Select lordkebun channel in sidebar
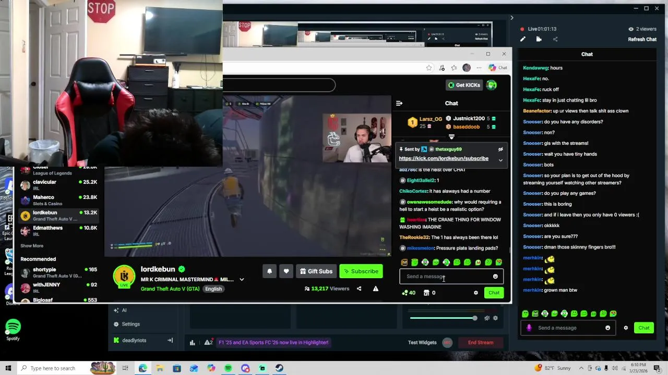Image resolution: width=668 pixels, height=375 pixels. 58,216
